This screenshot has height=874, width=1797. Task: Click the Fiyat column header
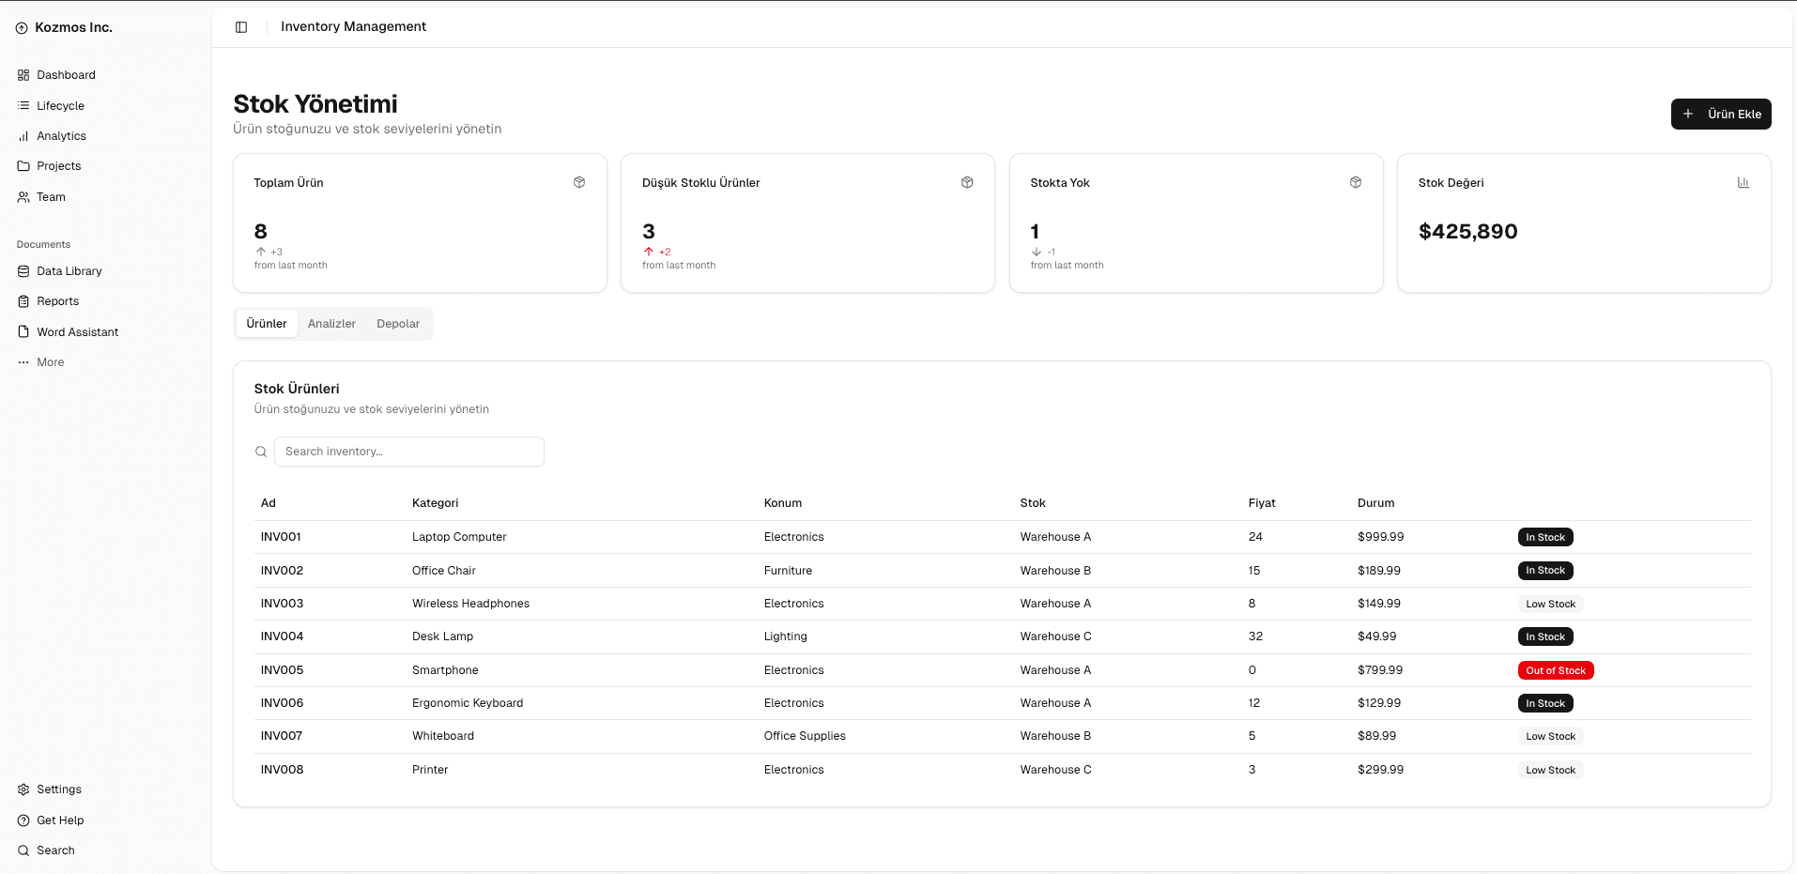pos(1262,503)
